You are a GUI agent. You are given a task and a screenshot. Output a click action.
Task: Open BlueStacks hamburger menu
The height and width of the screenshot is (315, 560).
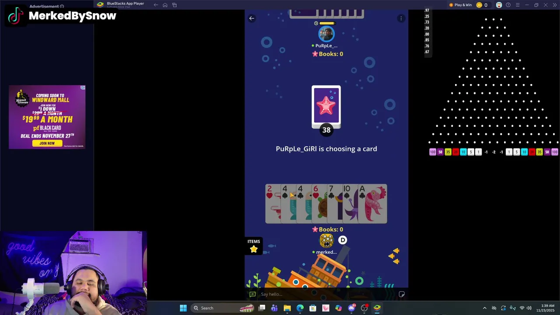coord(518,5)
